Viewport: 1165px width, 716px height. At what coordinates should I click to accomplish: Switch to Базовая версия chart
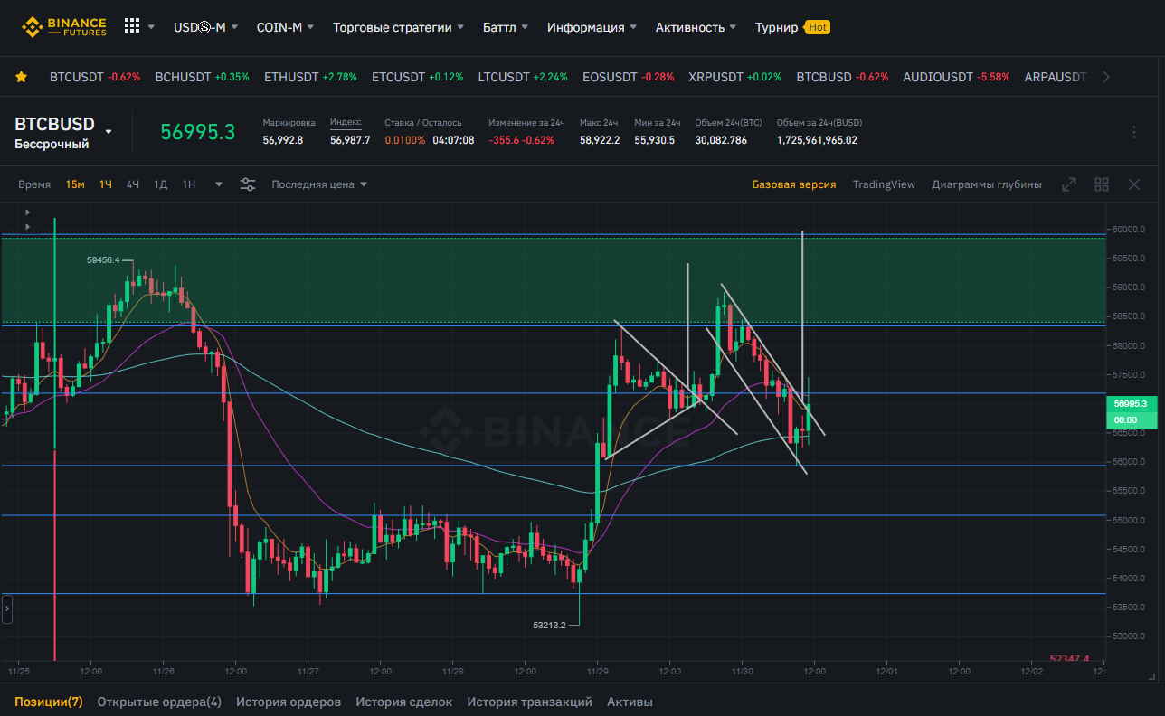coord(794,184)
